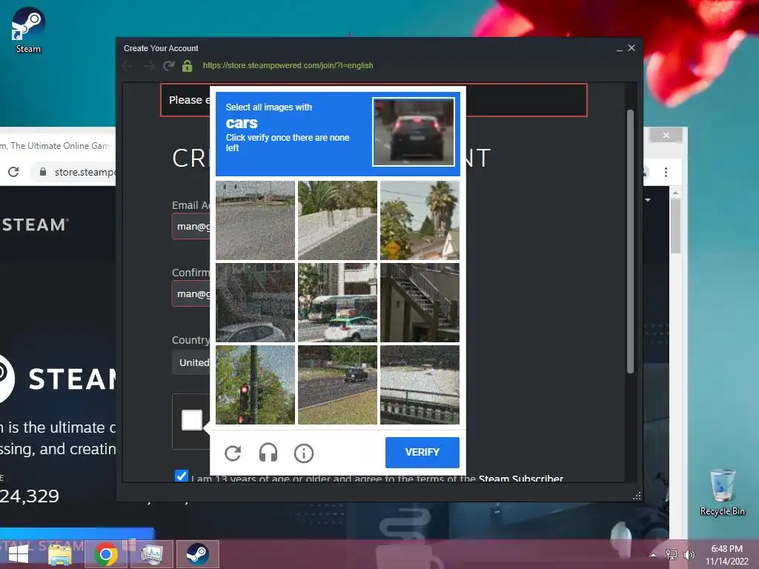Open the Windows Start menu
The height and width of the screenshot is (569, 759).
pos(19,554)
